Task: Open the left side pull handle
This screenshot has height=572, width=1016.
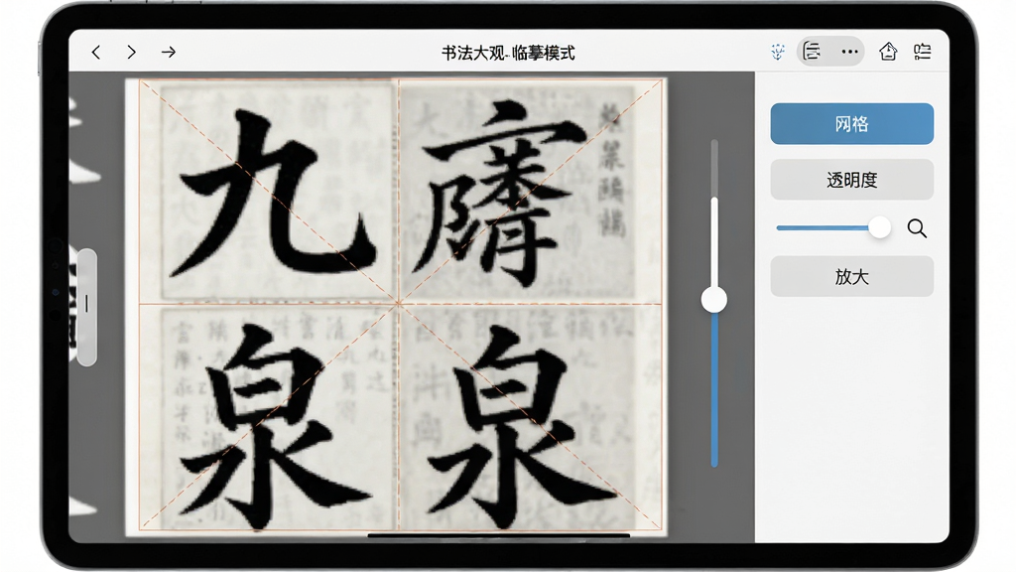Action: coord(87,307)
